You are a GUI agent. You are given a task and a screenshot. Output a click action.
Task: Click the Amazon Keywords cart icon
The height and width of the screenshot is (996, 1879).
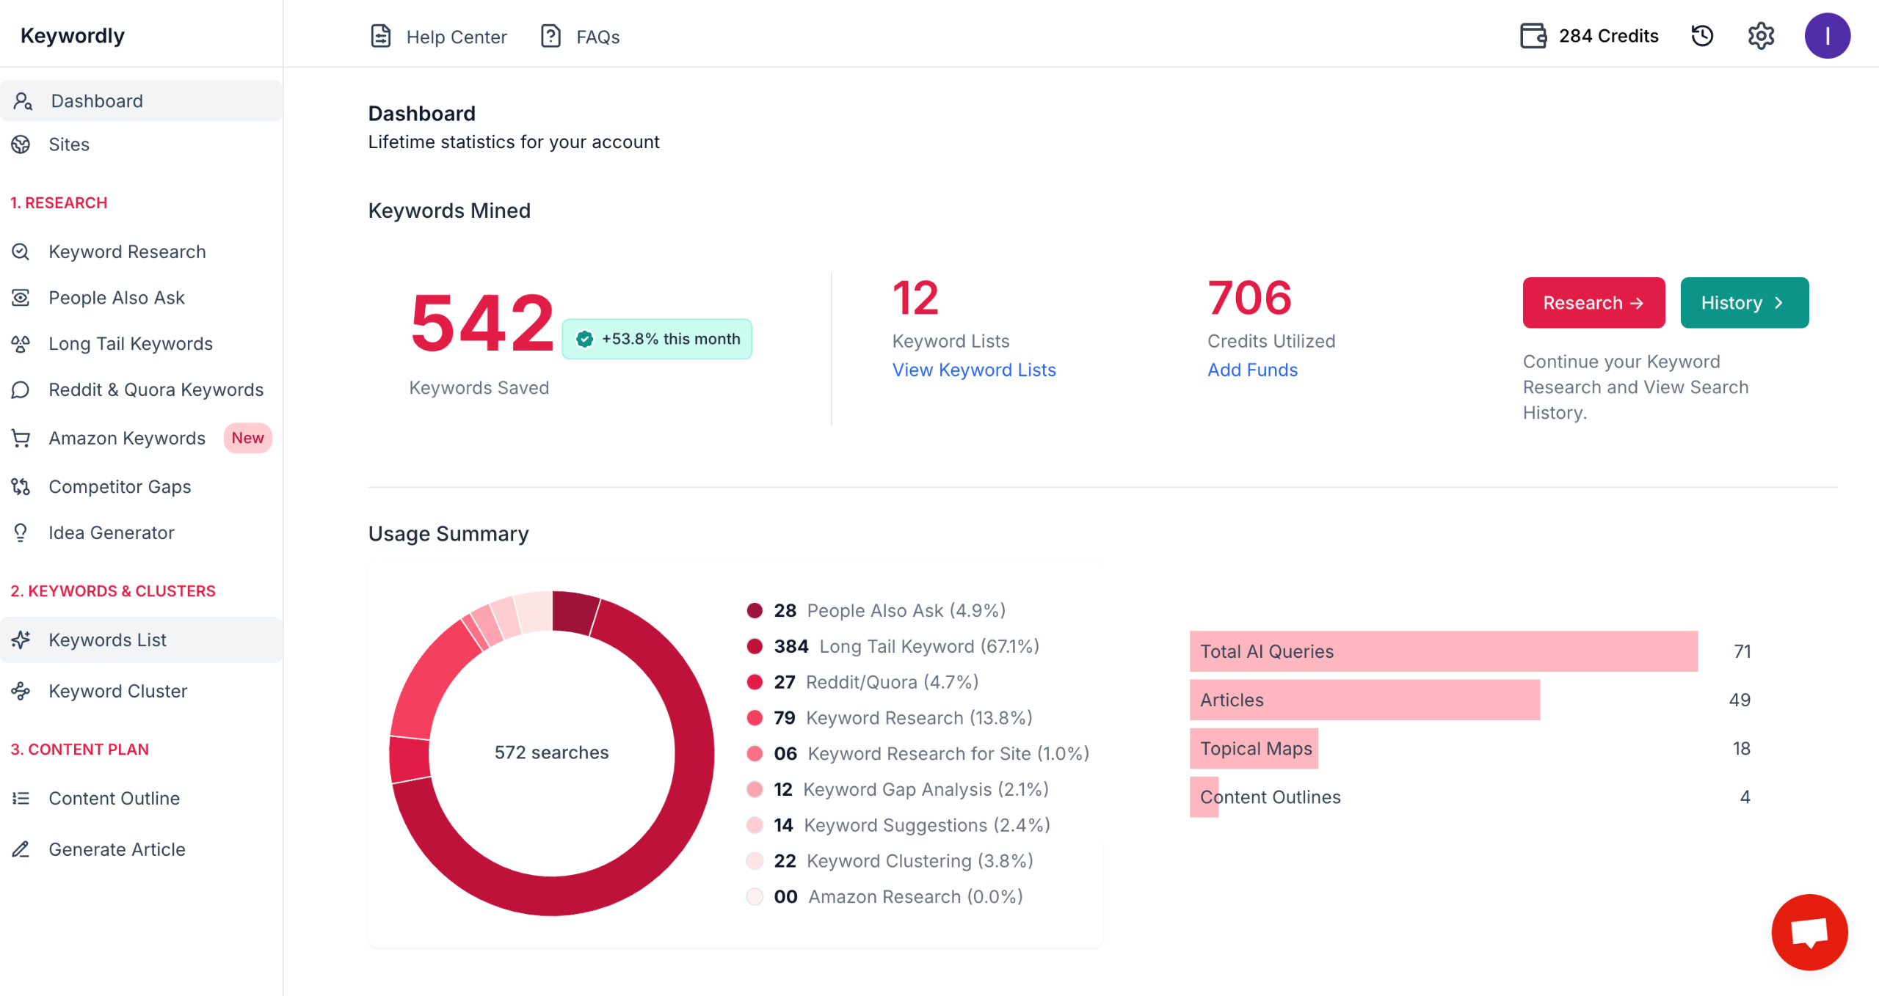[x=21, y=439]
